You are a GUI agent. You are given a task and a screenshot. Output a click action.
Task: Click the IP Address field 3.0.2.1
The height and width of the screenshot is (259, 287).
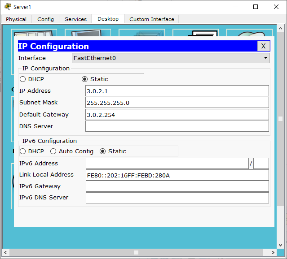point(177,91)
